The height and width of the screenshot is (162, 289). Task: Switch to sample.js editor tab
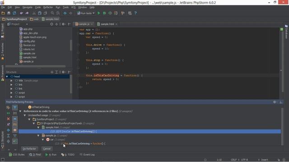tap(84, 24)
